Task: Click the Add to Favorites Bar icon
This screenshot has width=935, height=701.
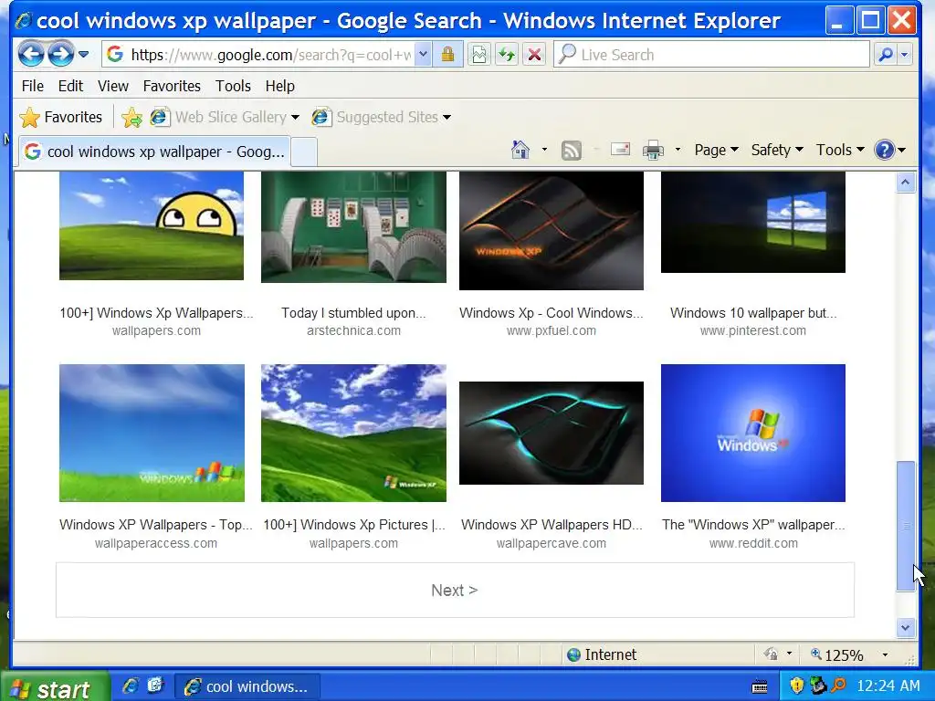Action: point(131,118)
